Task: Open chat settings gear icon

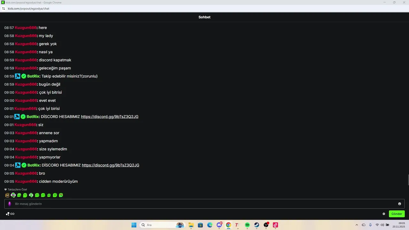Action: (x=384, y=214)
